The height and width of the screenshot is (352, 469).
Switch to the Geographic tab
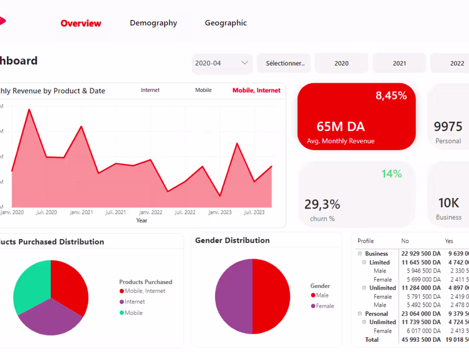pyautogui.click(x=226, y=23)
